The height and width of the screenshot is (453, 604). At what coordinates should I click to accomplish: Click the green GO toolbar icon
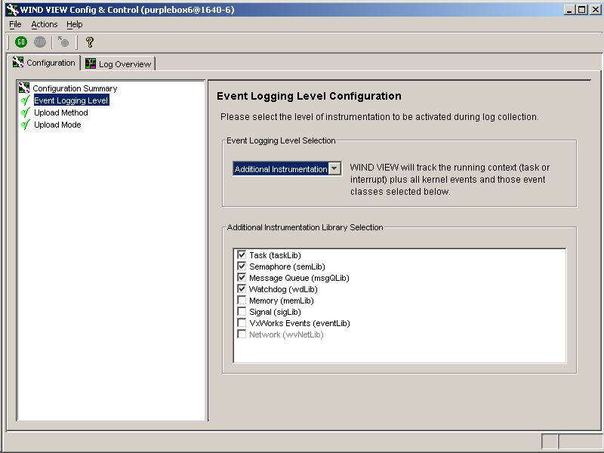click(x=20, y=42)
